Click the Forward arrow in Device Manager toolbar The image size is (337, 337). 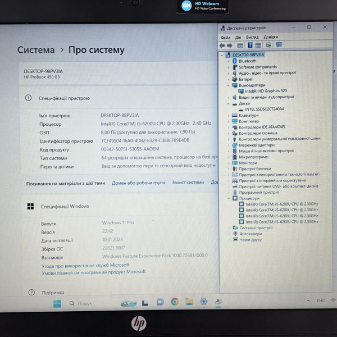point(230,45)
